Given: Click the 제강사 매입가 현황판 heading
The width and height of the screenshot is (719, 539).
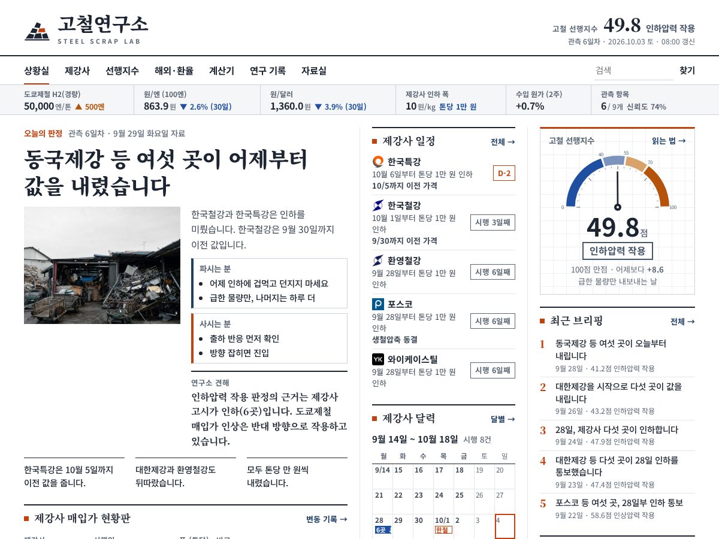Looking at the screenshot, I should pyautogui.click(x=82, y=519).
